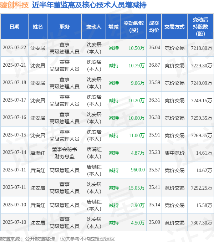Click the share change value 10.00万
This screenshot has height=242, width=214.
click(x=137, y=118)
